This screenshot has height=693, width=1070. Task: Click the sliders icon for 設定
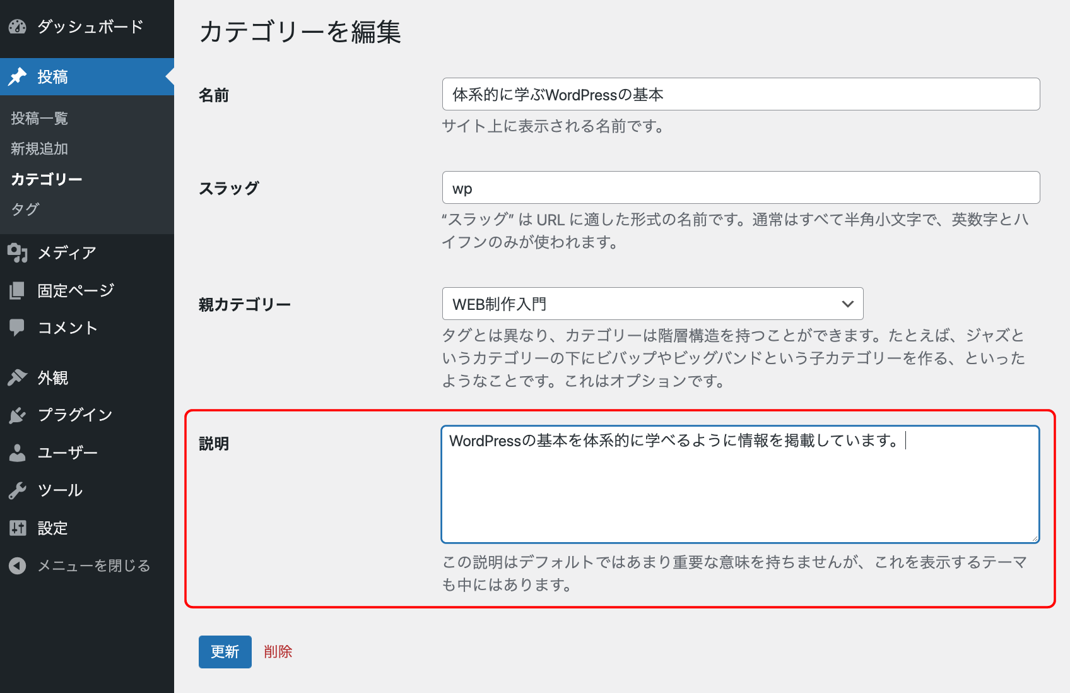[18, 528]
